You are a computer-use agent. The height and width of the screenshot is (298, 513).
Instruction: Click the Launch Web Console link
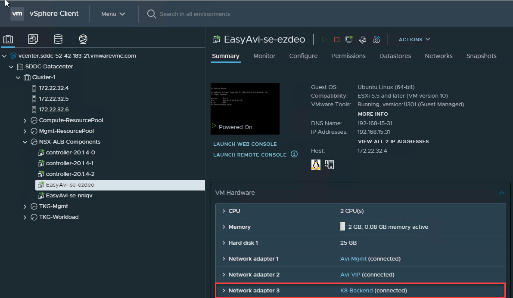click(245, 144)
